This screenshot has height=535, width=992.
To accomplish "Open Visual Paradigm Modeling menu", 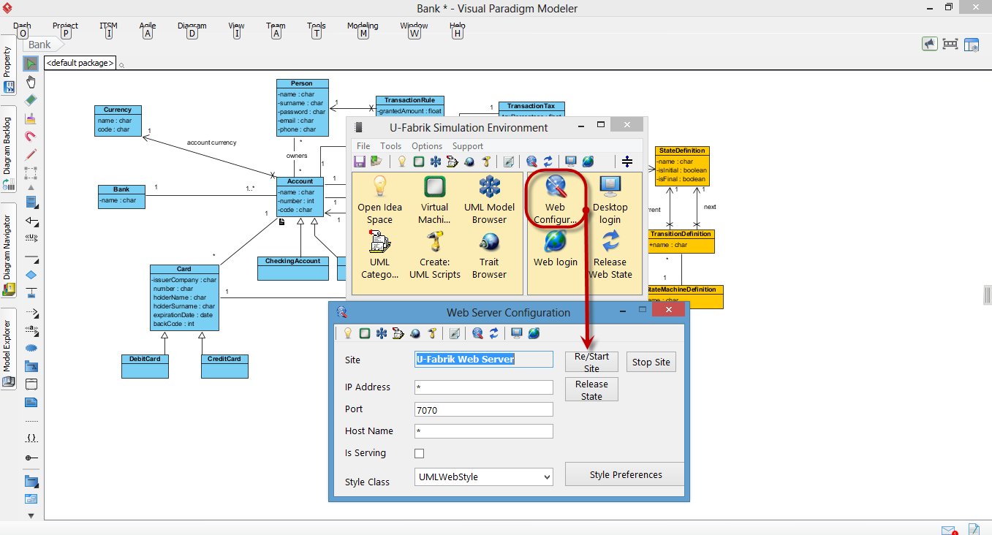I will pyautogui.click(x=363, y=26).
